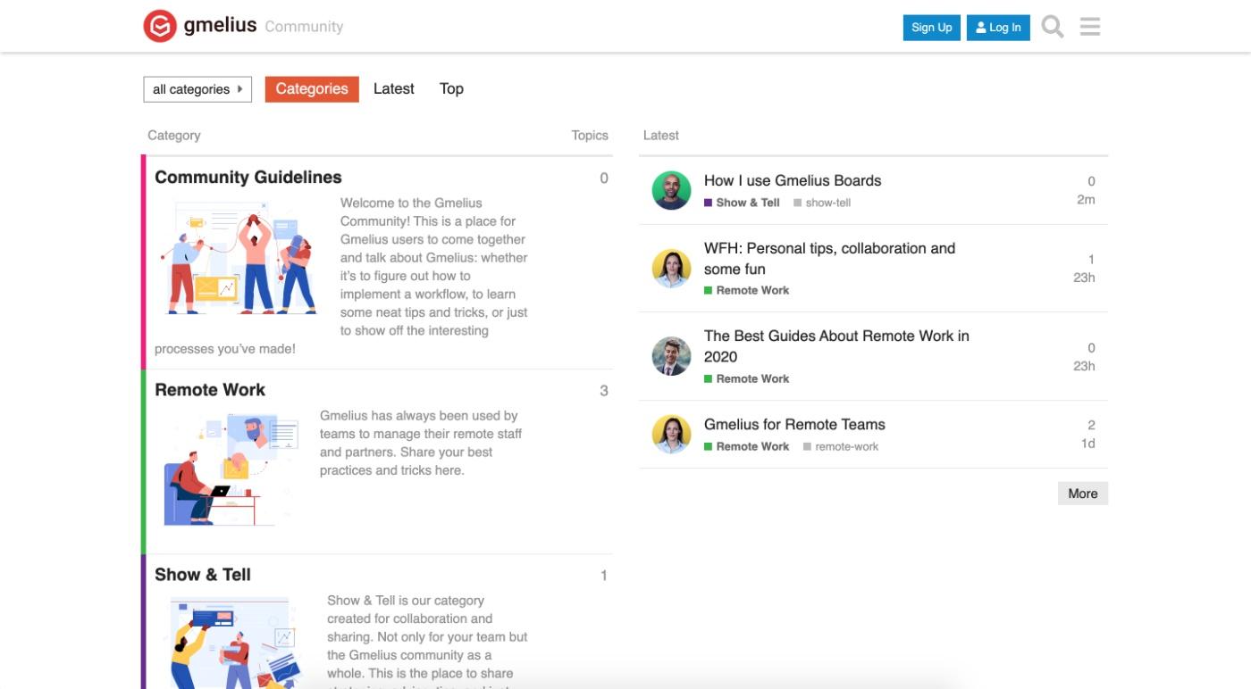Select the Categories tab
The height and width of the screenshot is (689, 1251).
coord(312,88)
